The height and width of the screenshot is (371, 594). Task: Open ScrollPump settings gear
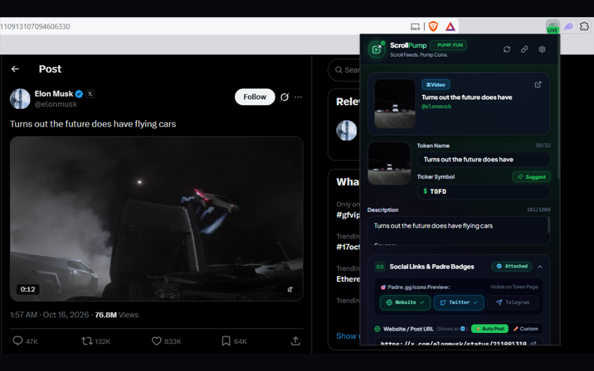542,49
